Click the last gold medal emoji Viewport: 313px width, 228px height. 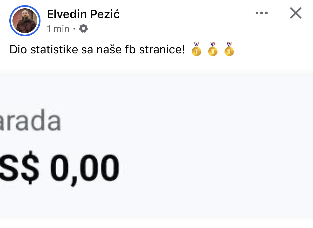[229, 49]
